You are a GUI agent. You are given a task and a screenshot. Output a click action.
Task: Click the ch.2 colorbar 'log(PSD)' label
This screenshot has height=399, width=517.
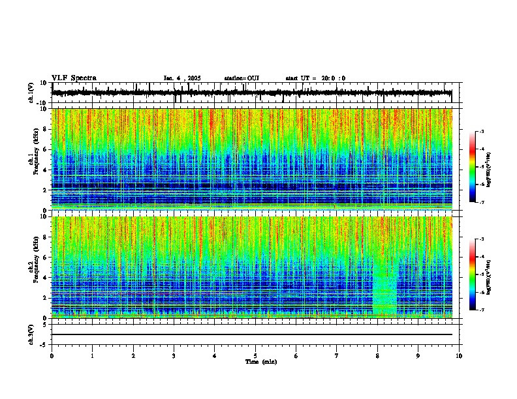tap(489, 277)
